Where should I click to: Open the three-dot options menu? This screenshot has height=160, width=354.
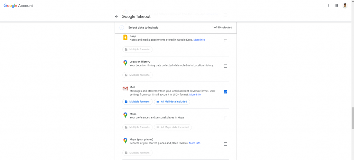click(328, 6)
